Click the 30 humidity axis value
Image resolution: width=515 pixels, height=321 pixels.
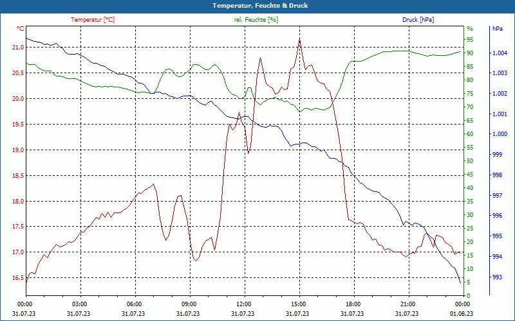coord(470,215)
